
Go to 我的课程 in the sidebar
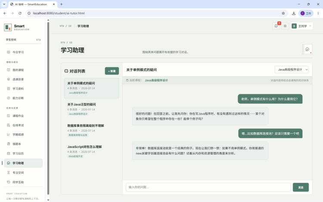coord(23,70)
